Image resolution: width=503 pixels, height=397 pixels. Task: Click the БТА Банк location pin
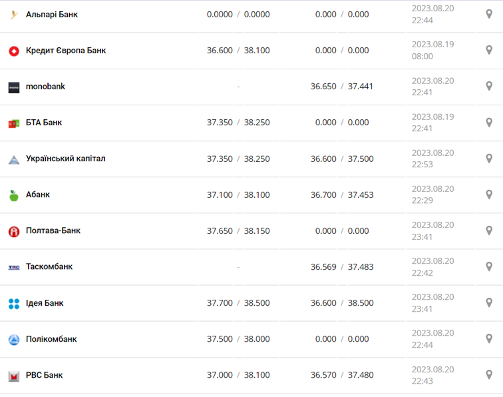tap(489, 122)
